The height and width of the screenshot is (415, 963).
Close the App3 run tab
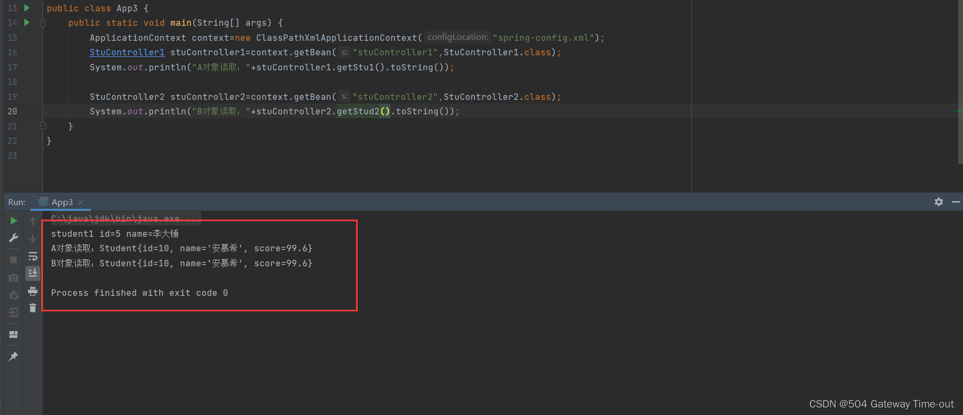click(x=81, y=202)
